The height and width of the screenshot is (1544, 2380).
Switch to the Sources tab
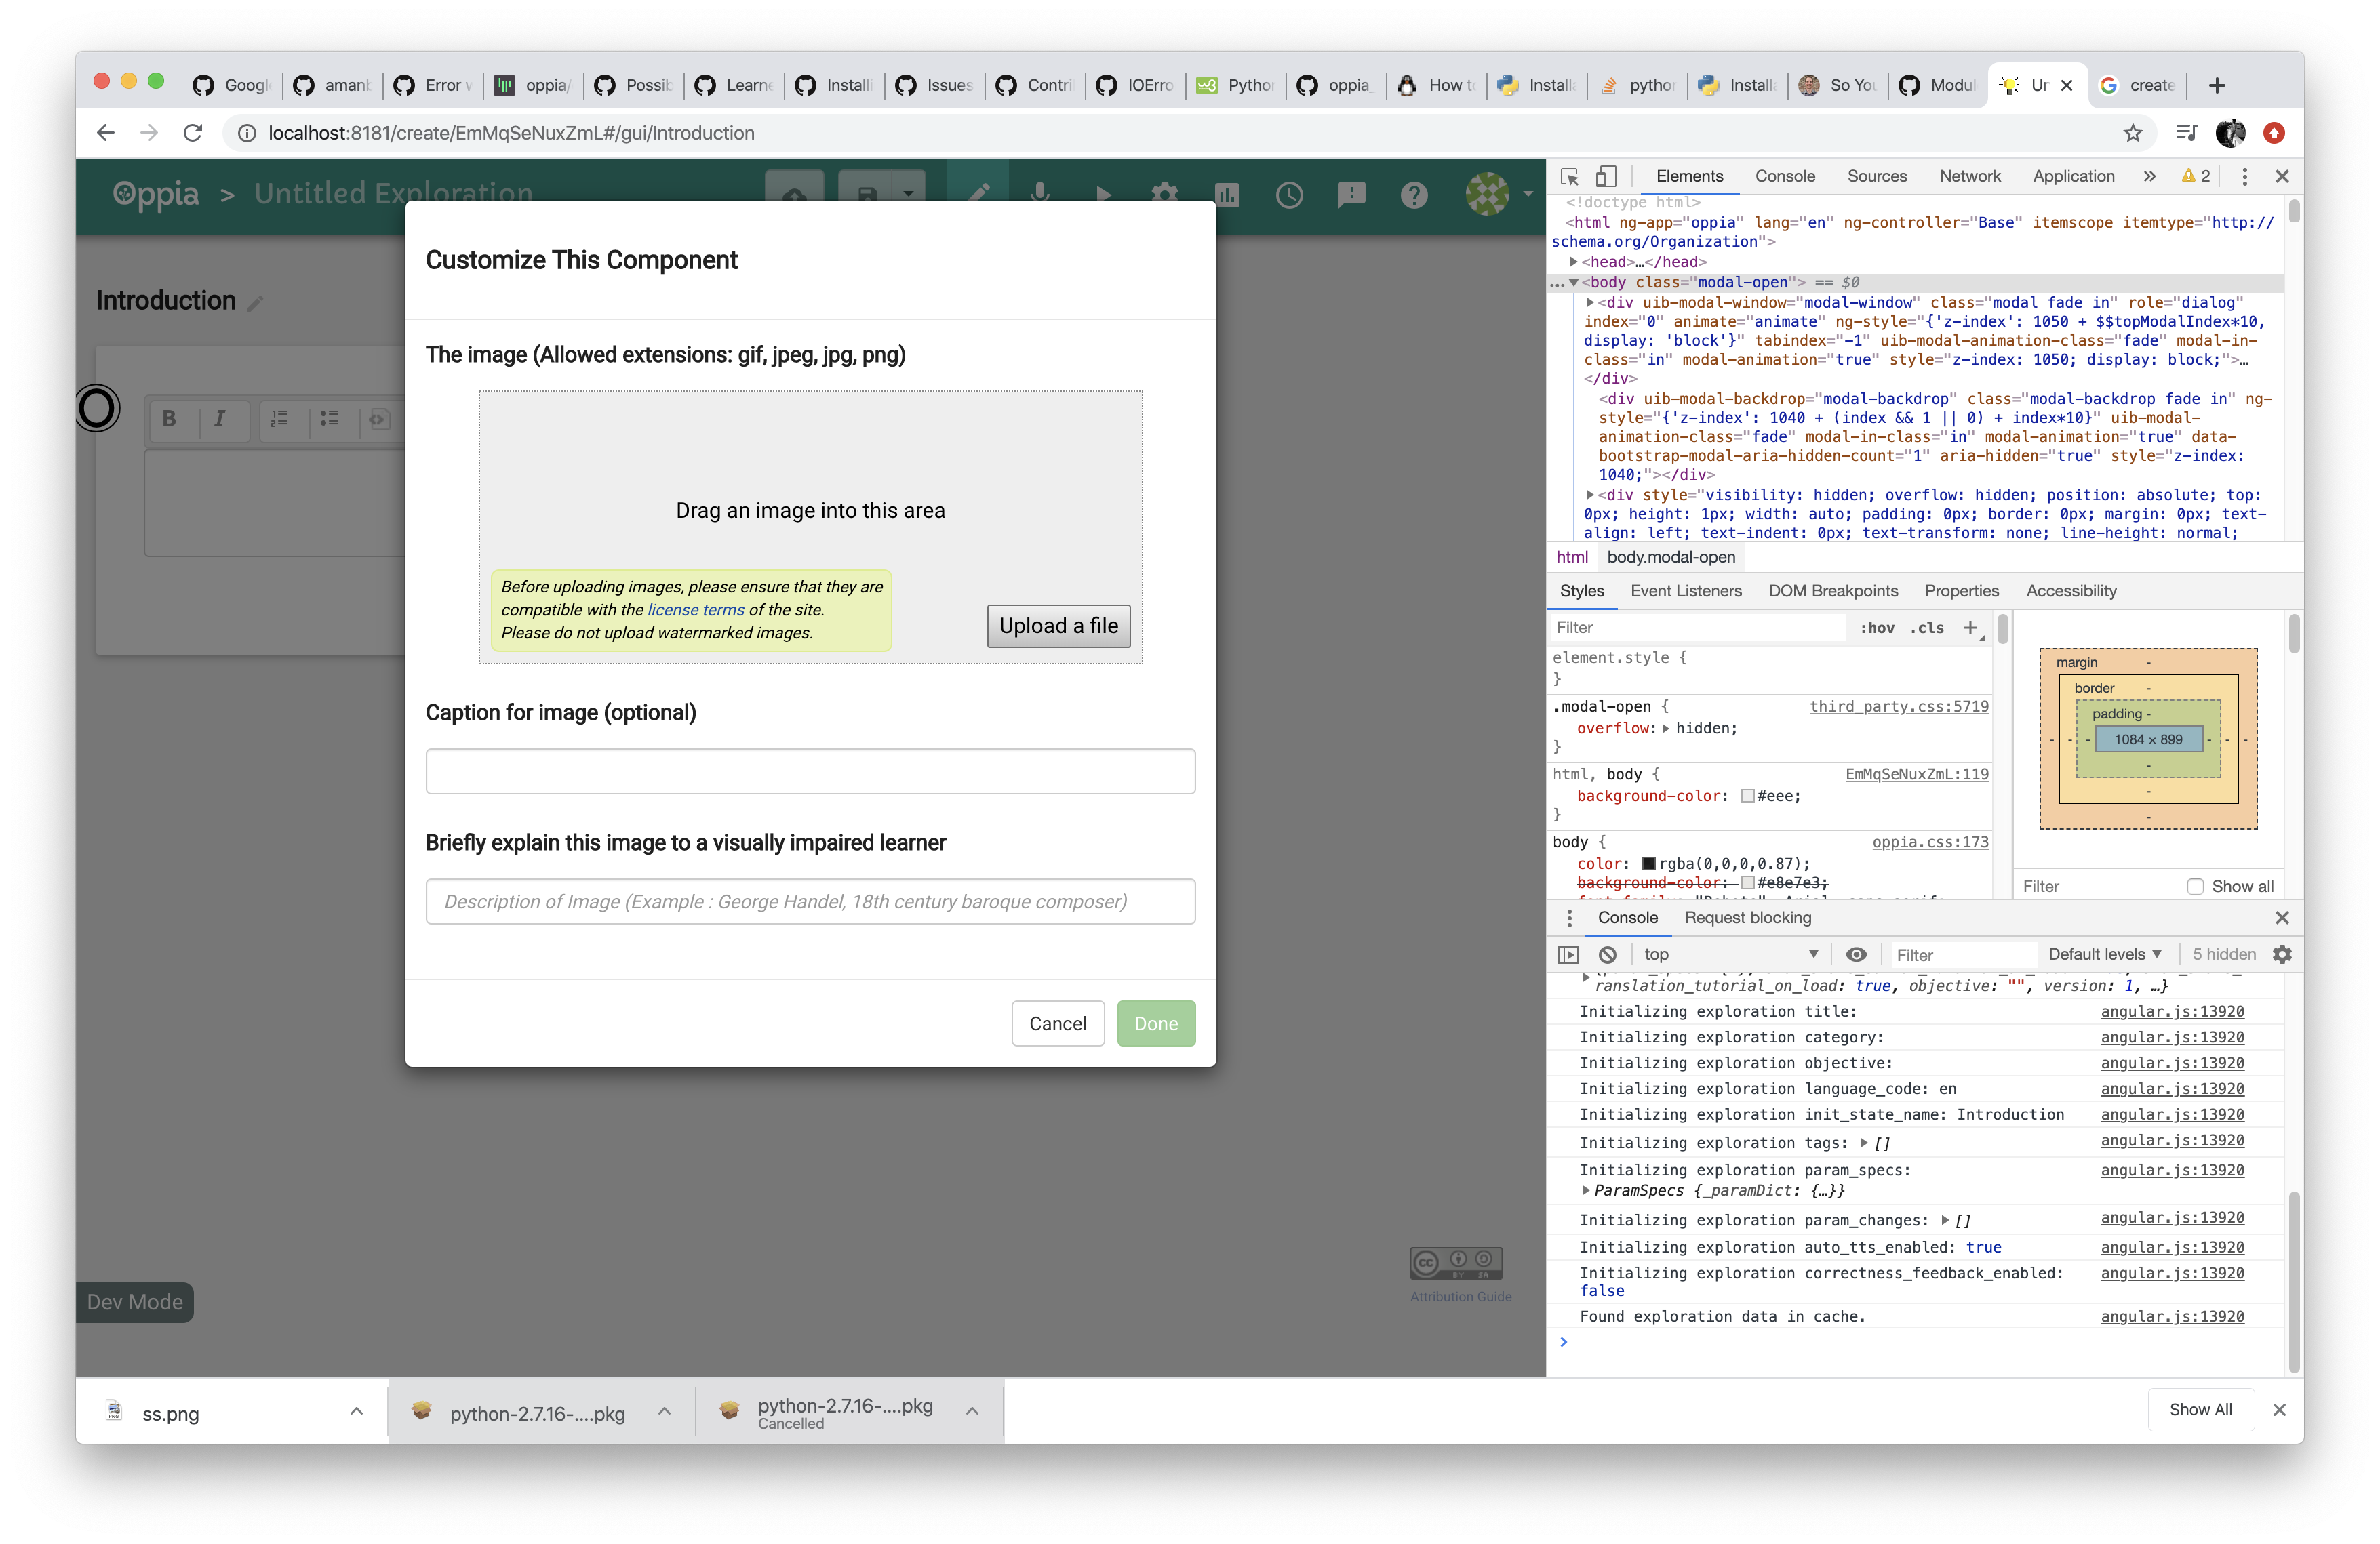click(x=1877, y=176)
